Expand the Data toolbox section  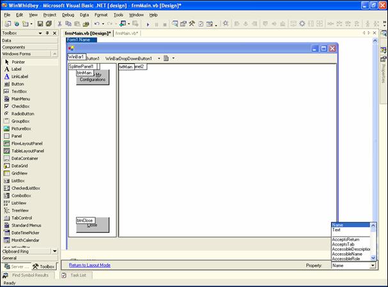[x=29, y=40]
